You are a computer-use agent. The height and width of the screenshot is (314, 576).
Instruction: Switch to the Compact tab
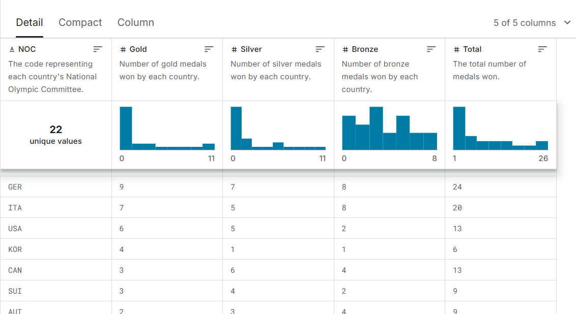point(80,22)
